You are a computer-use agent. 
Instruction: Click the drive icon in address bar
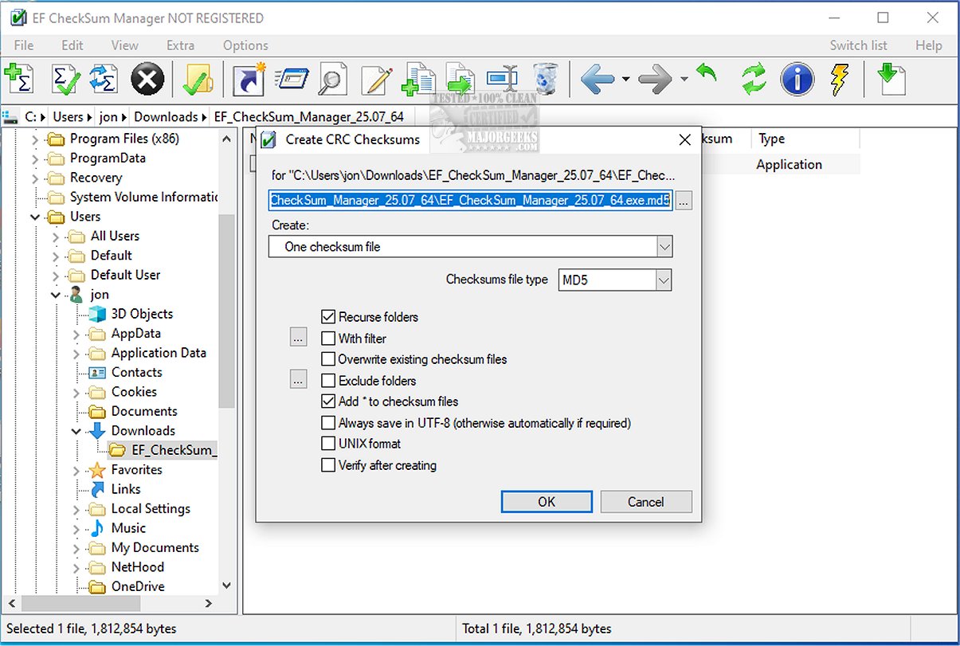click(x=10, y=116)
